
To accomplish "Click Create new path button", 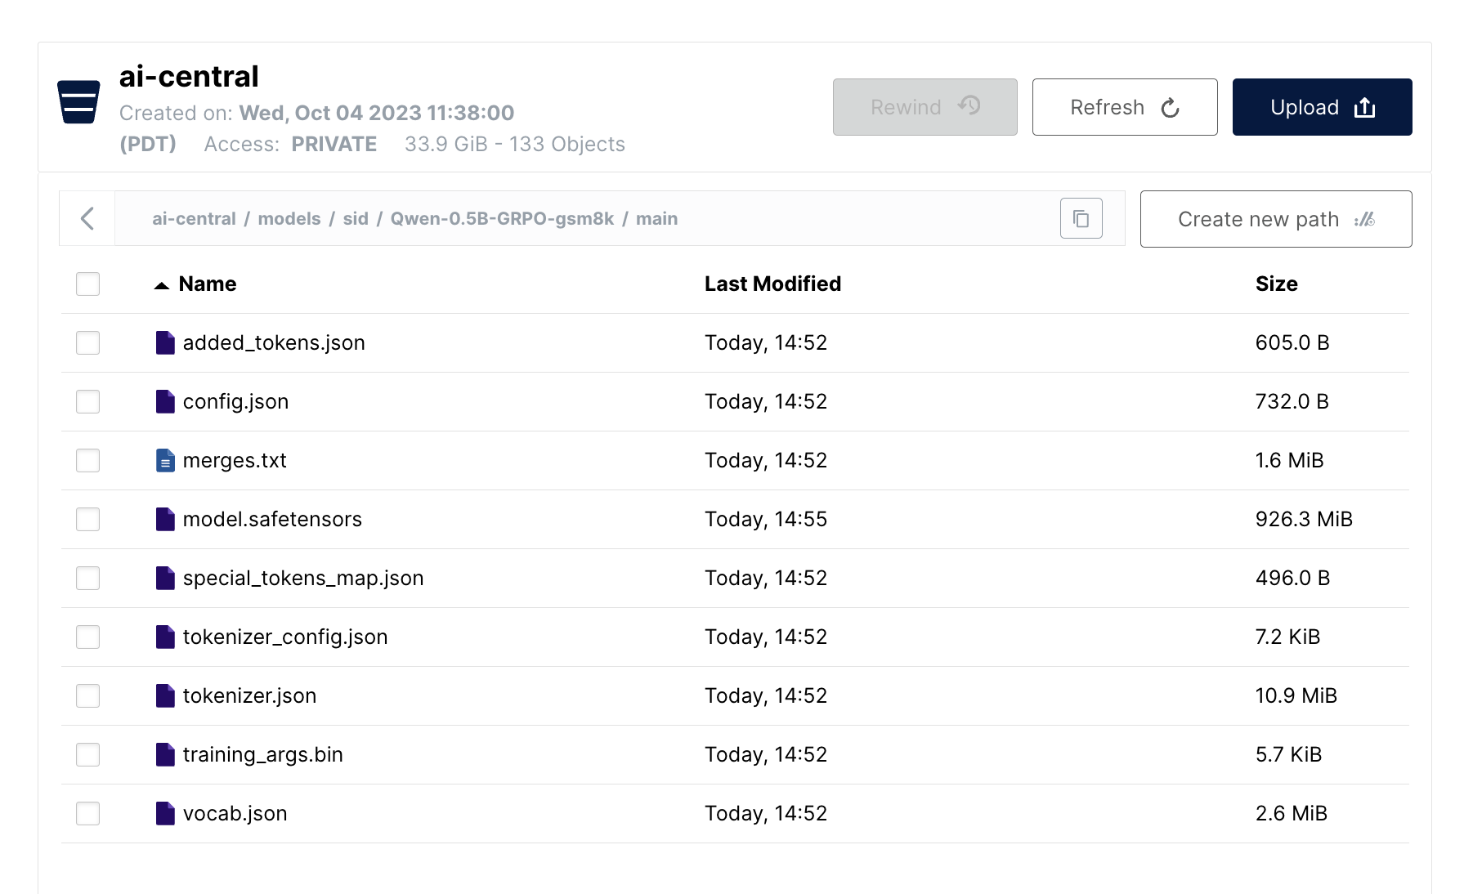I will [1275, 219].
